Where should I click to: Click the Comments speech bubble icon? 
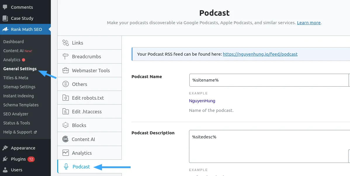[x=5, y=7]
